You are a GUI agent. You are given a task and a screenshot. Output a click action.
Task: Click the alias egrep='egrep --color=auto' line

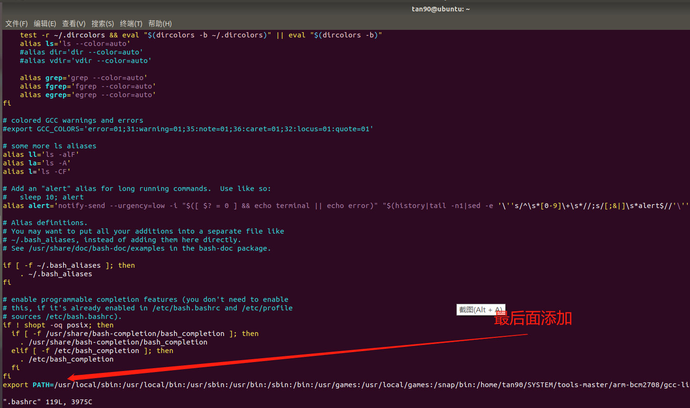coord(88,95)
